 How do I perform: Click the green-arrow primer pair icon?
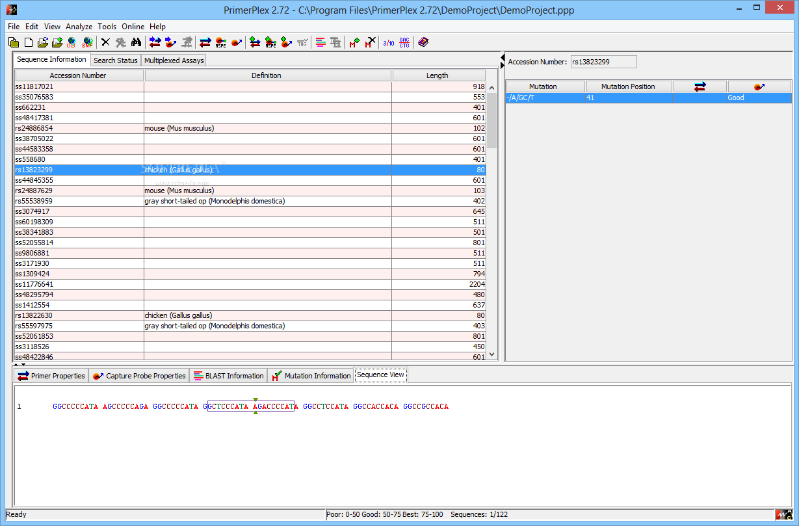point(255,42)
